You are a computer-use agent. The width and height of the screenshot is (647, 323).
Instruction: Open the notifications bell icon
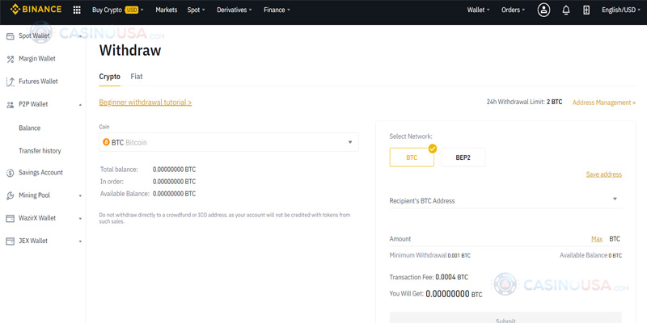click(566, 10)
